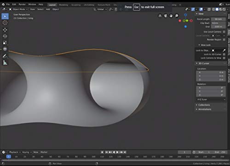The width and height of the screenshot is (230, 166).
Task: Collapse the View panel
Action: coord(197,14)
